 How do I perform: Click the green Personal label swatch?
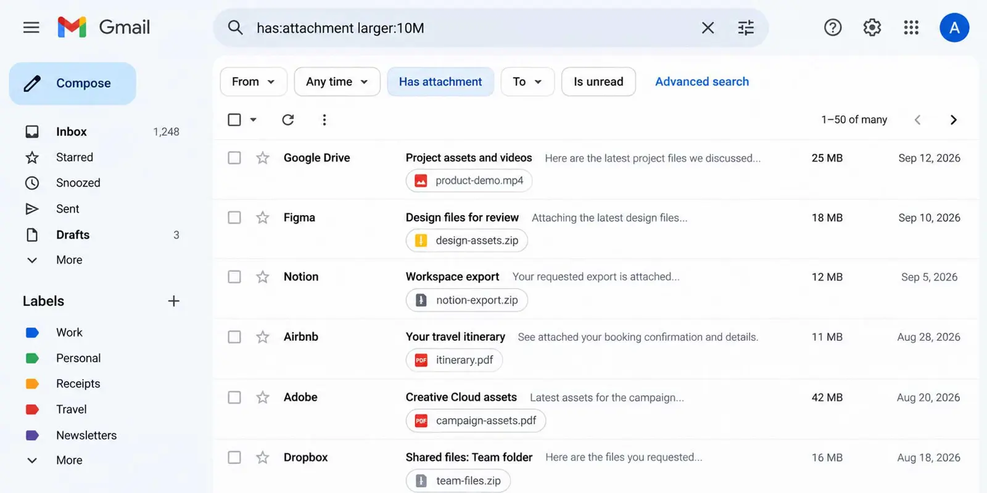click(32, 358)
